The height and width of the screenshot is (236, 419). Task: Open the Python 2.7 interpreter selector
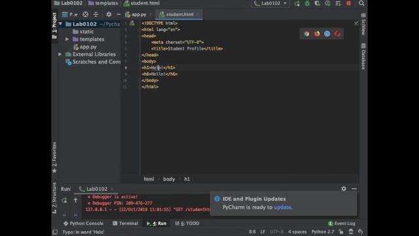coord(323,231)
